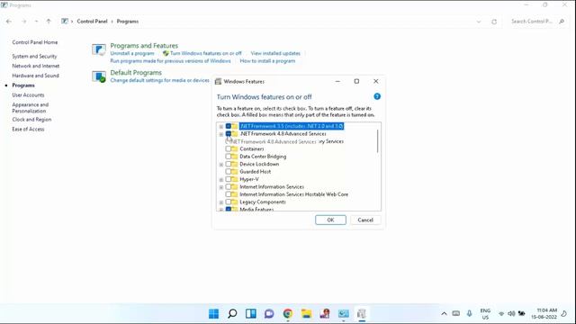Open the Ease of Access category
576x324 pixels.
pyautogui.click(x=28, y=129)
